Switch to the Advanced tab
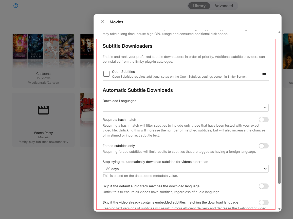This screenshot has height=219, width=293. [x=224, y=6]
